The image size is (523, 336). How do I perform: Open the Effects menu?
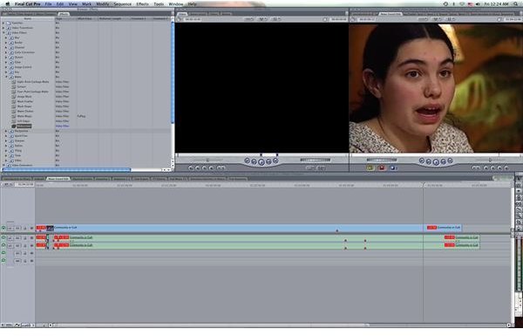[142, 4]
